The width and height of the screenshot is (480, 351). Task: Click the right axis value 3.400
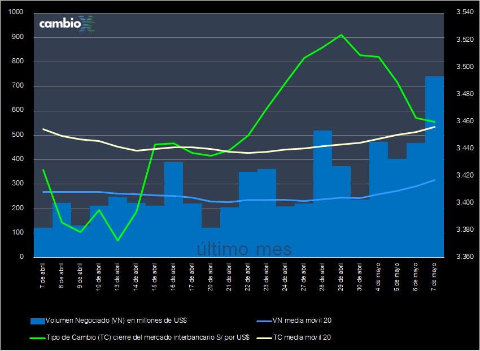tap(465, 202)
